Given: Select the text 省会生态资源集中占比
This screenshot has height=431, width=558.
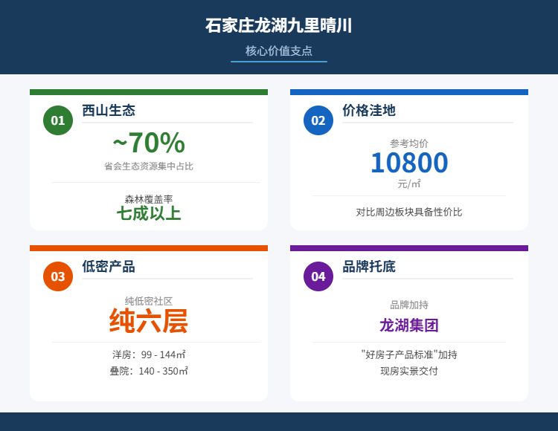Looking at the screenshot, I should pos(149,166).
